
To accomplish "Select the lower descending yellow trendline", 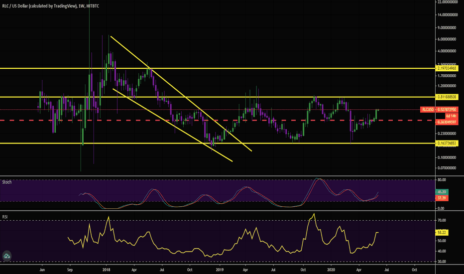I will [173, 125].
